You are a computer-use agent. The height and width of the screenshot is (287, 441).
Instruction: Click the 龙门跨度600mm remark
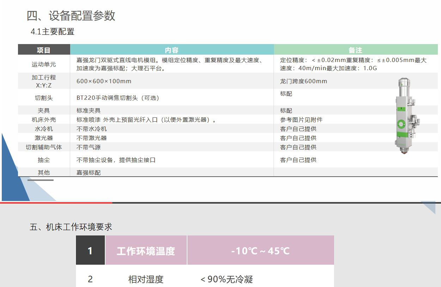click(x=304, y=81)
